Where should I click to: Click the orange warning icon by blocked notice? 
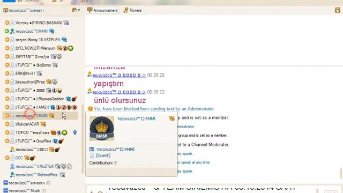(x=91, y=109)
